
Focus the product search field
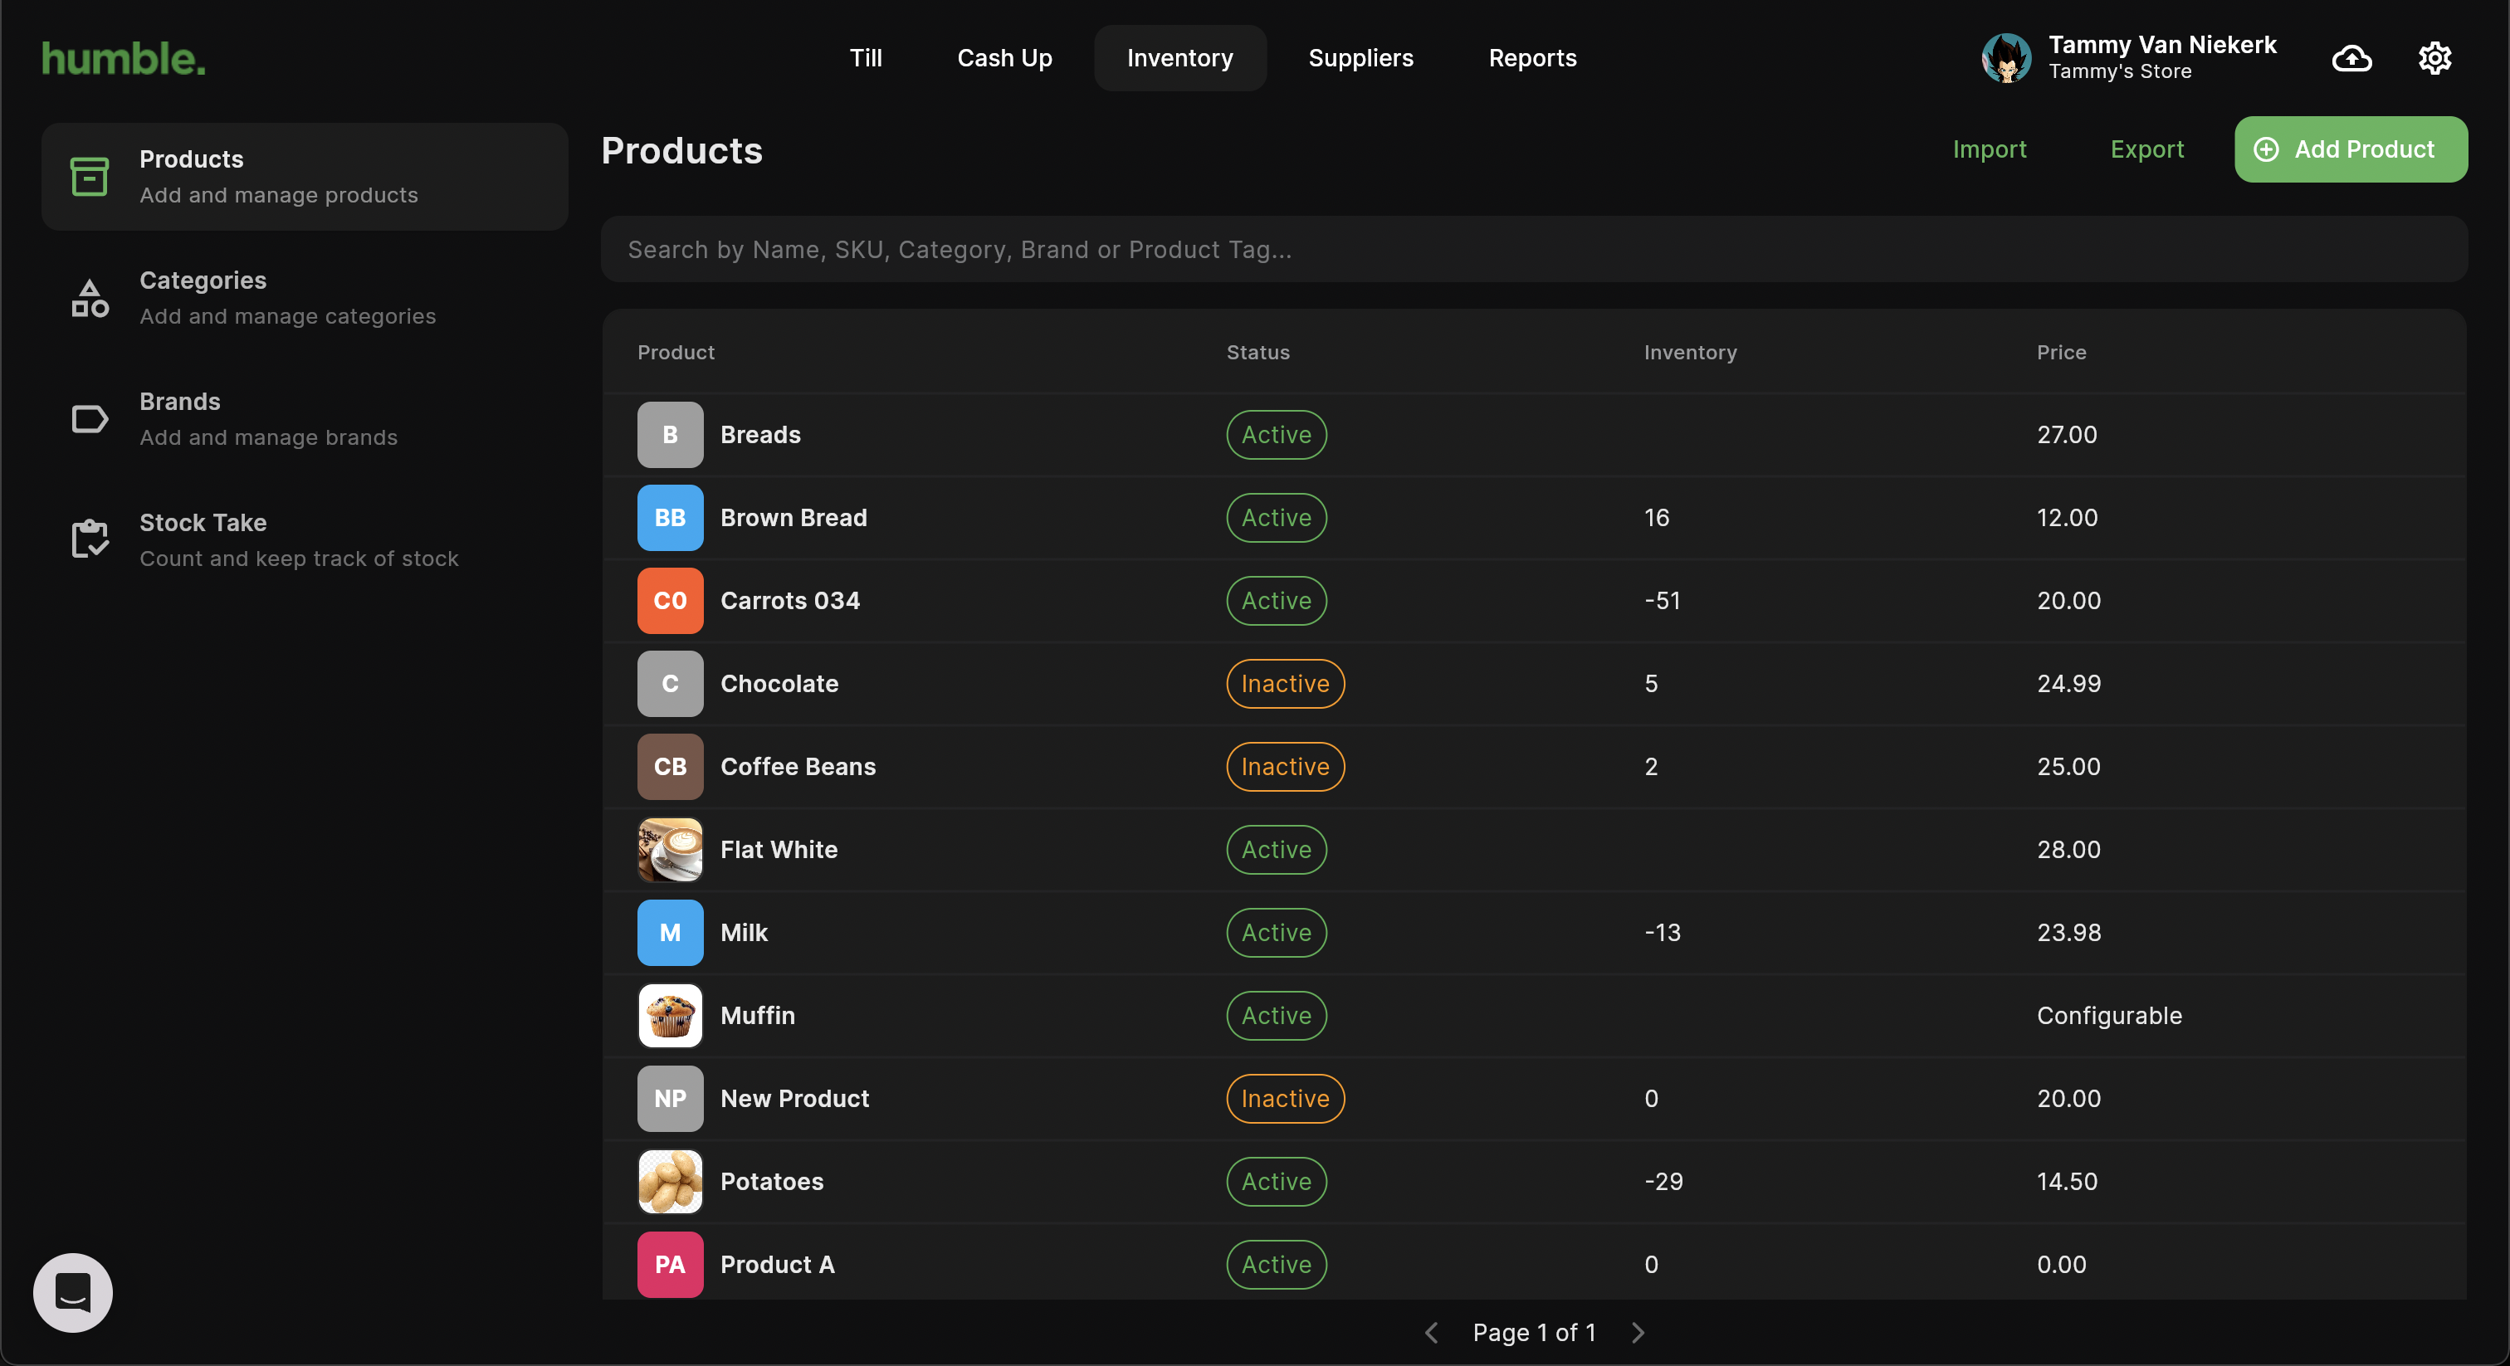pos(1534,250)
